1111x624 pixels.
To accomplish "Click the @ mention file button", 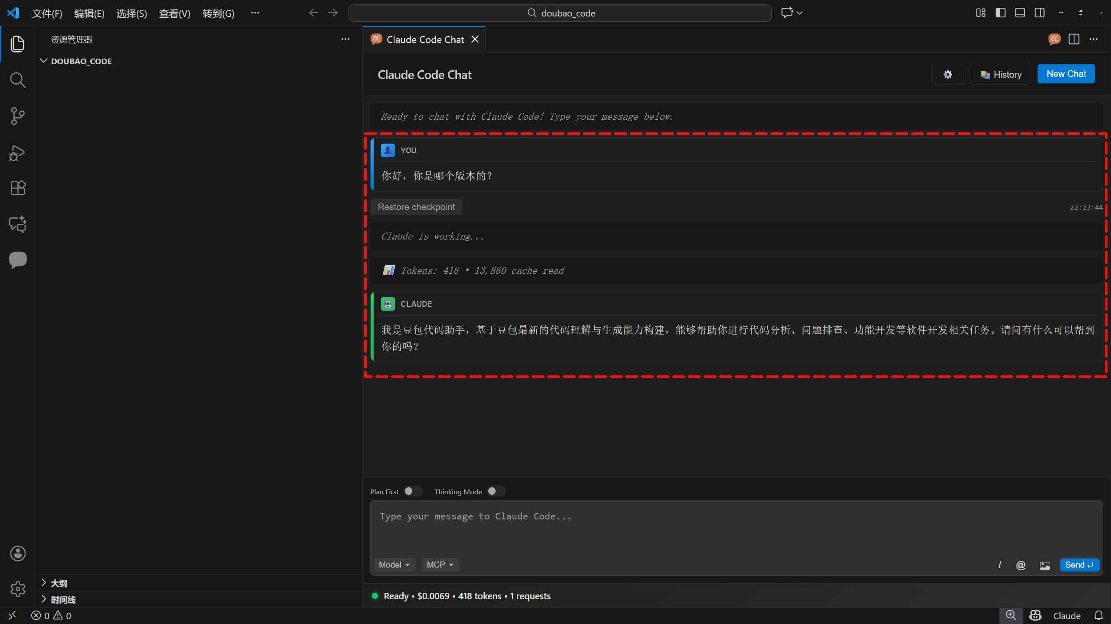I will click(x=1021, y=565).
